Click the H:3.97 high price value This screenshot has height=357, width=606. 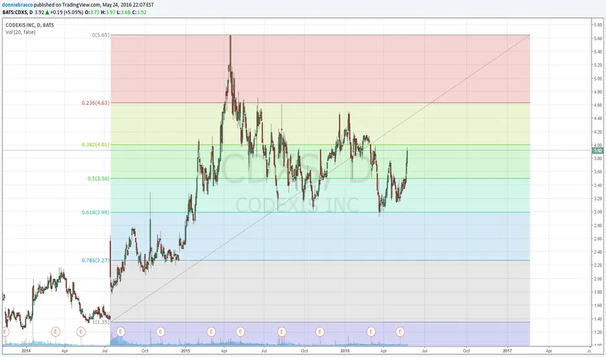(108, 12)
